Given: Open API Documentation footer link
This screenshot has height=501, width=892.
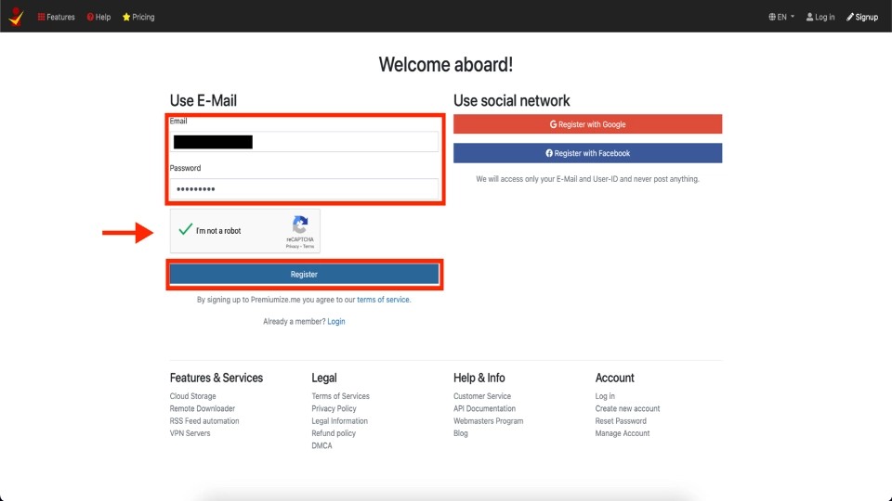Looking at the screenshot, I should [484, 408].
